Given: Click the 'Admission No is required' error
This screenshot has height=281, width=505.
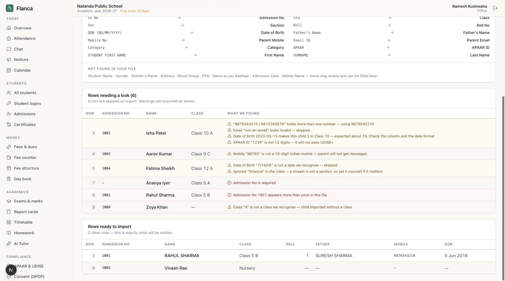Looking at the screenshot, I should click(254, 183).
